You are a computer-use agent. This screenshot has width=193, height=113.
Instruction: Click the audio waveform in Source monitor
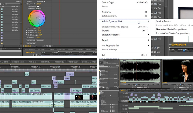coord(140,71)
